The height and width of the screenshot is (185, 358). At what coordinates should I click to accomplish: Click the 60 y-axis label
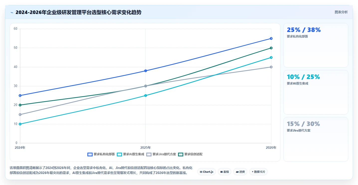tap(15, 29)
